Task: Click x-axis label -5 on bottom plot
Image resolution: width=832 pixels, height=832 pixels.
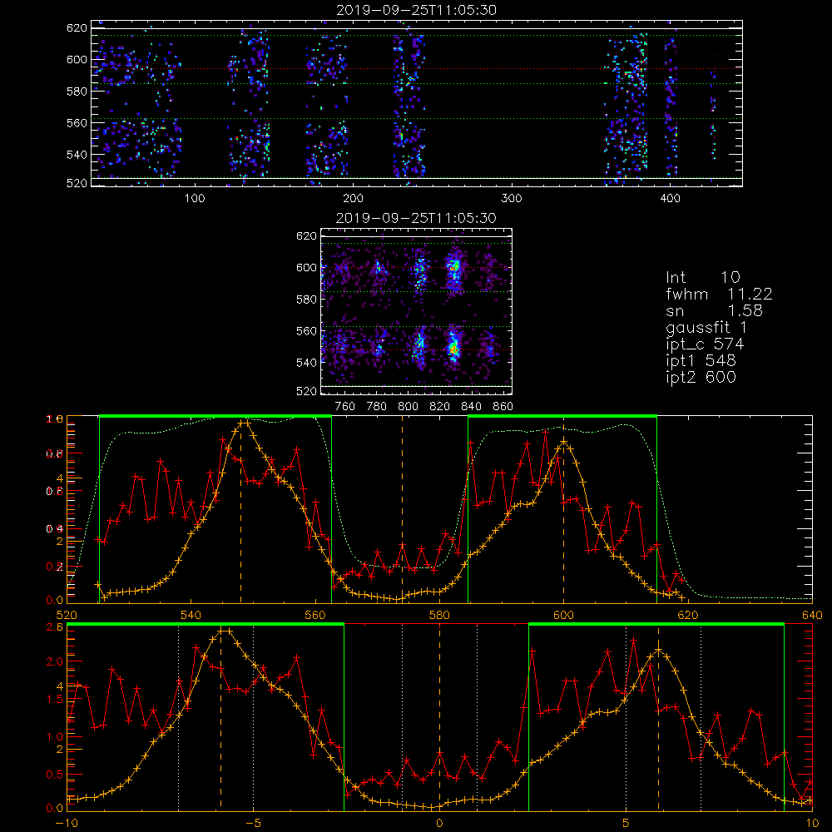Action: [x=254, y=824]
